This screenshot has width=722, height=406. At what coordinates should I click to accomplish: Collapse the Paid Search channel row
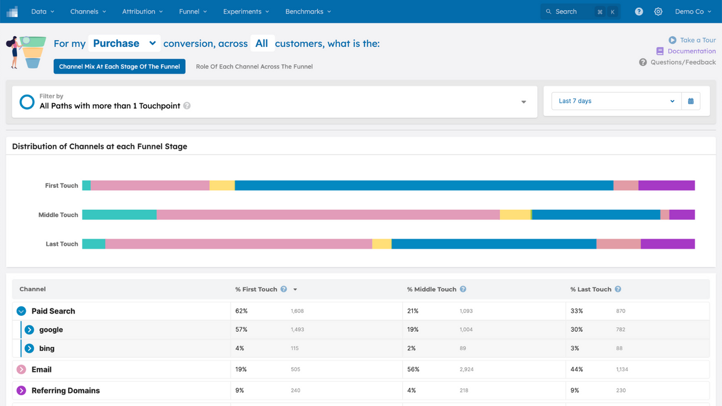click(x=21, y=311)
